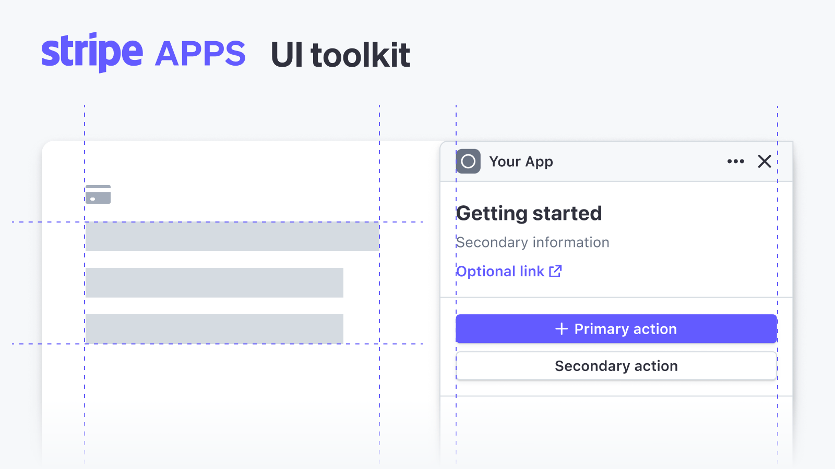Screen dimensions: 835x469
Task: Click the Your App circle icon
Action: [x=468, y=162]
